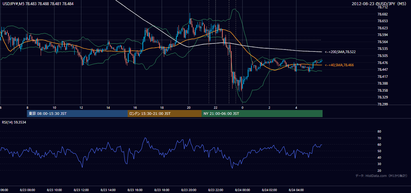Click price axis label 78.505

click(x=382, y=56)
